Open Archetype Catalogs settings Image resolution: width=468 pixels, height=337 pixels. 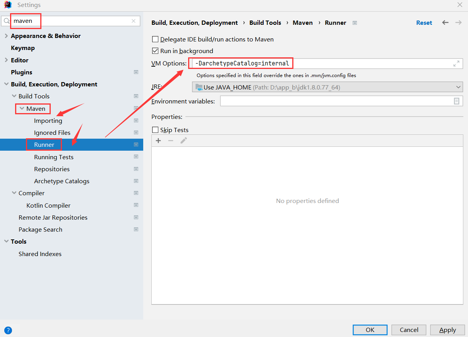click(62, 181)
